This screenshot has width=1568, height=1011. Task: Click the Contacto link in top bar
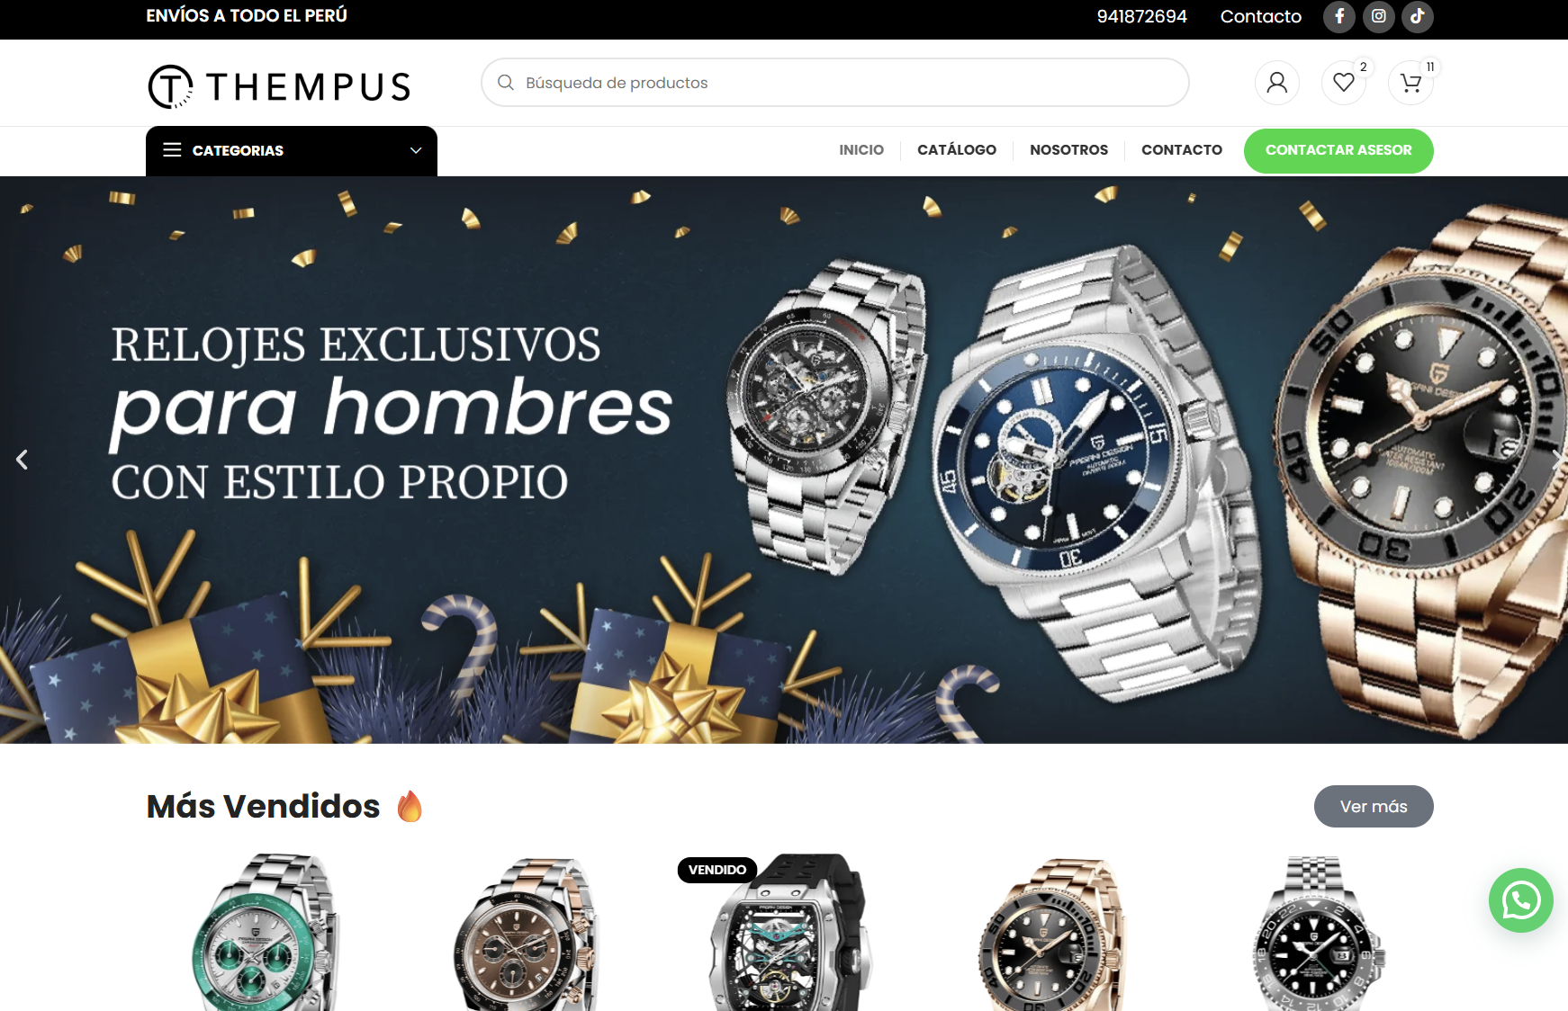[x=1260, y=16]
